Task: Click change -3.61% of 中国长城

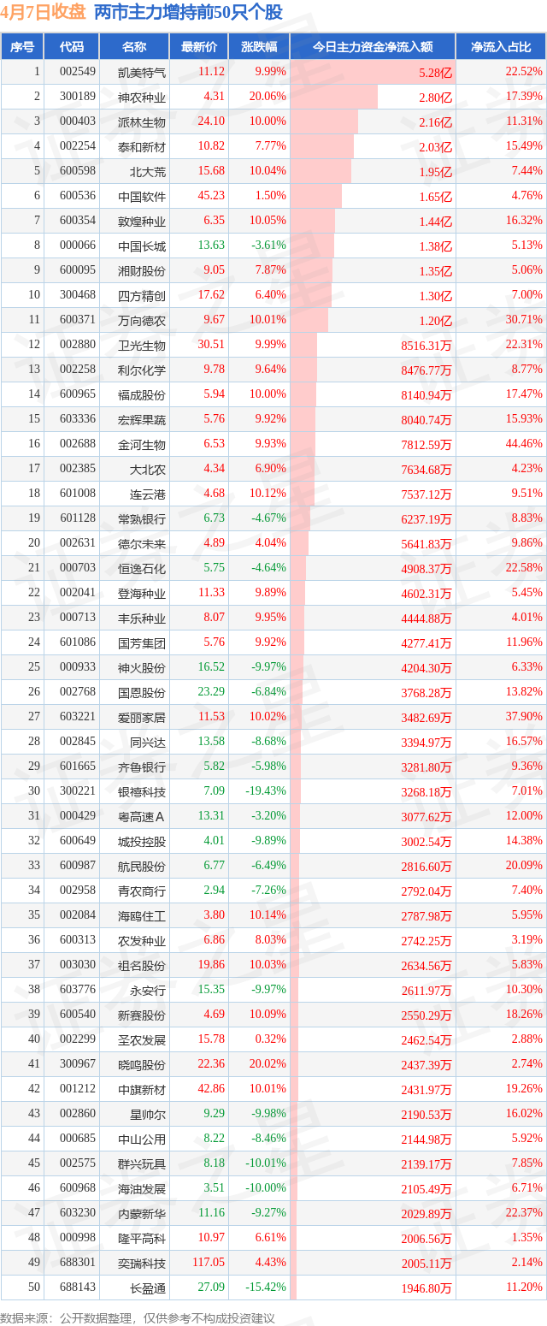Action: click(x=269, y=246)
